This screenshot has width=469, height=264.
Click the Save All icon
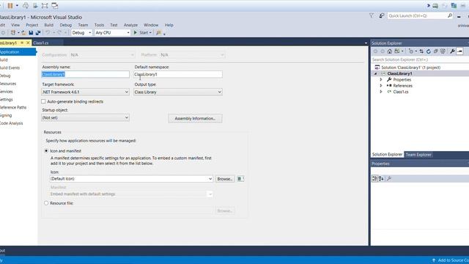pos(38,32)
